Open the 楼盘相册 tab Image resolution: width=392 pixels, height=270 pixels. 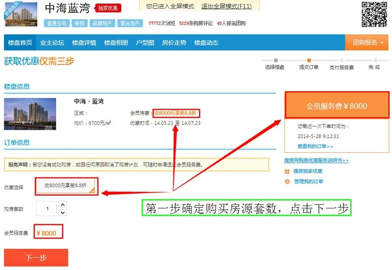tap(116, 43)
